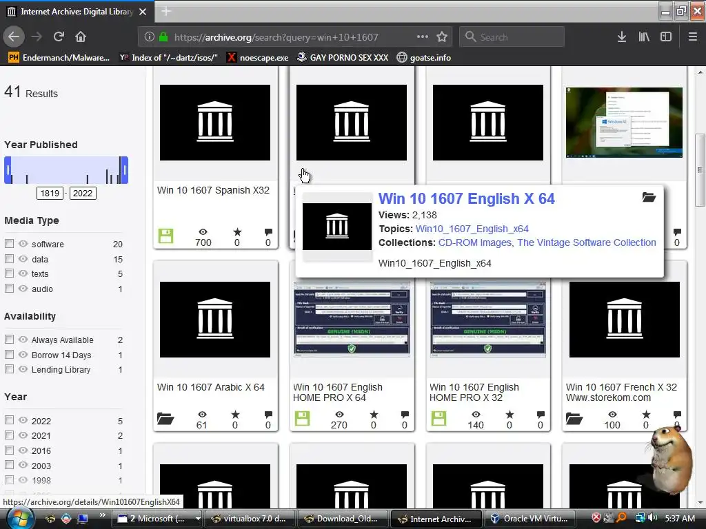Image resolution: width=706 pixels, height=529 pixels.
Task: Open the Microsoft taskbar group dropdown arrow
Action: pos(197,519)
